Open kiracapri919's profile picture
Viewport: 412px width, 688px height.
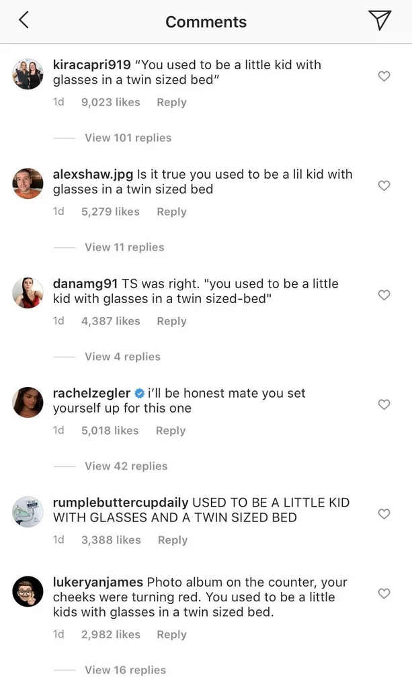tap(27, 74)
